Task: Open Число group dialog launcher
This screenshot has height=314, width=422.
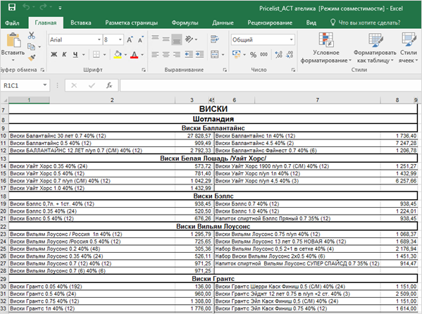Action: 293,70
